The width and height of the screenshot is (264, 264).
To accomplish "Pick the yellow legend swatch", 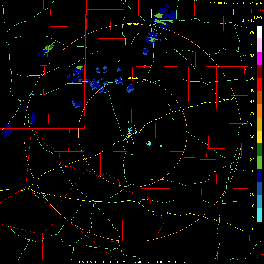I will tap(259, 137).
